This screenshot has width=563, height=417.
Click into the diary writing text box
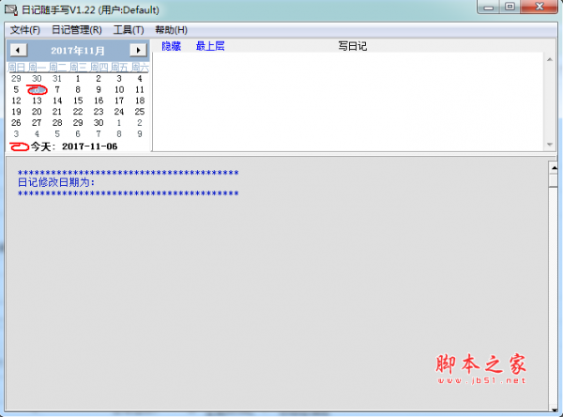coord(348,101)
